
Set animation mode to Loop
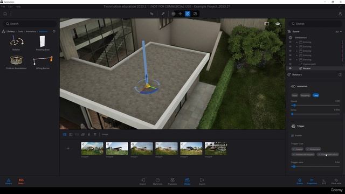(316, 95)
